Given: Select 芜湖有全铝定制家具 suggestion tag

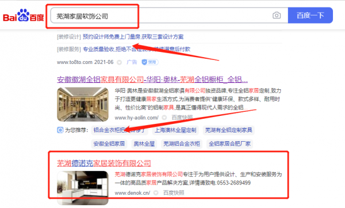Looking at the screenshot, I should point(228,130).
